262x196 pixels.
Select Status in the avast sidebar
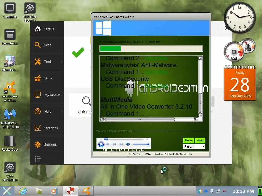tap(47, 29)
